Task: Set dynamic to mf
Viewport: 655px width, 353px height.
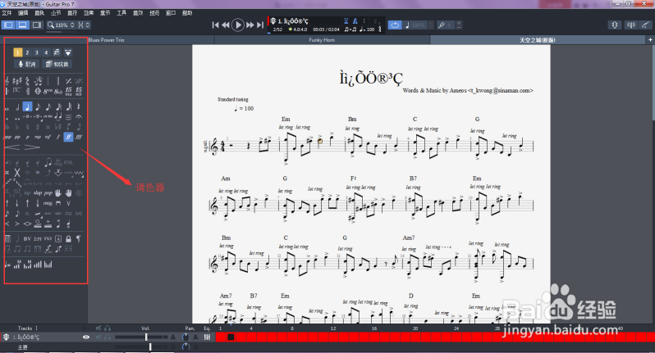Action: (48, 137)
